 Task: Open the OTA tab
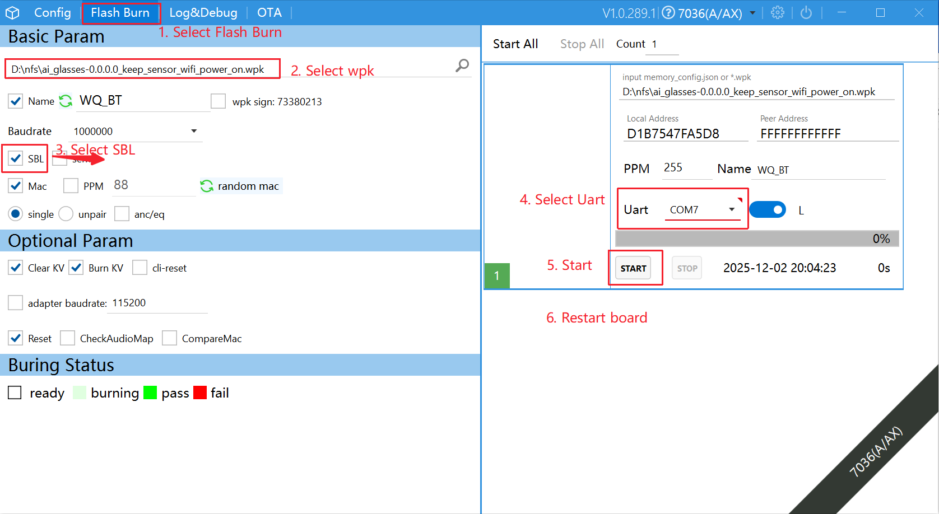(x=269, y=12)
